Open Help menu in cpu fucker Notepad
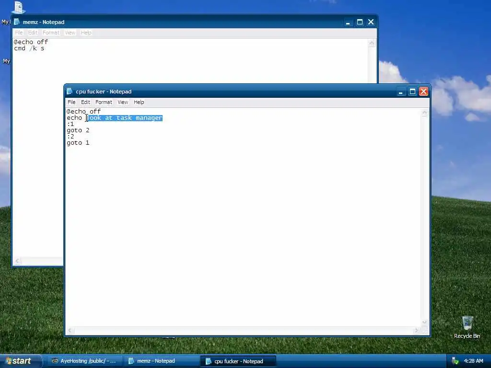 139,102
